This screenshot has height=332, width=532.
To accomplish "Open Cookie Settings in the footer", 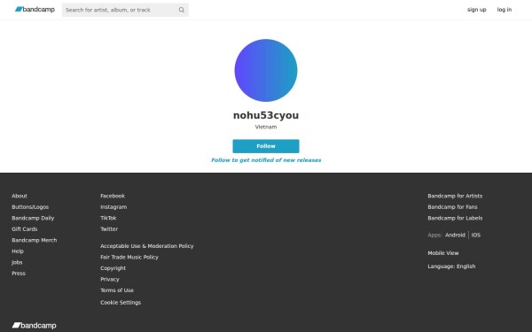I will (x=121, y=303).
